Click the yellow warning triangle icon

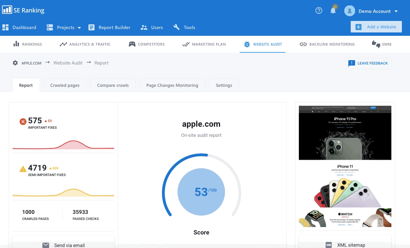click(23, 169)
